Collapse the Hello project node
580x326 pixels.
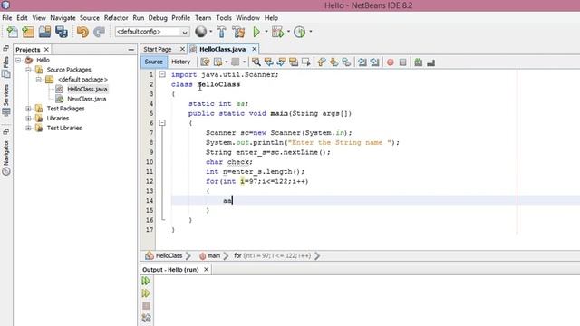click(x=18, y=60)
